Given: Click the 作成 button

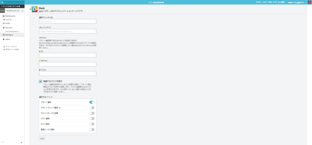Looking at the screenshot, I should click(x=42, y=139).
